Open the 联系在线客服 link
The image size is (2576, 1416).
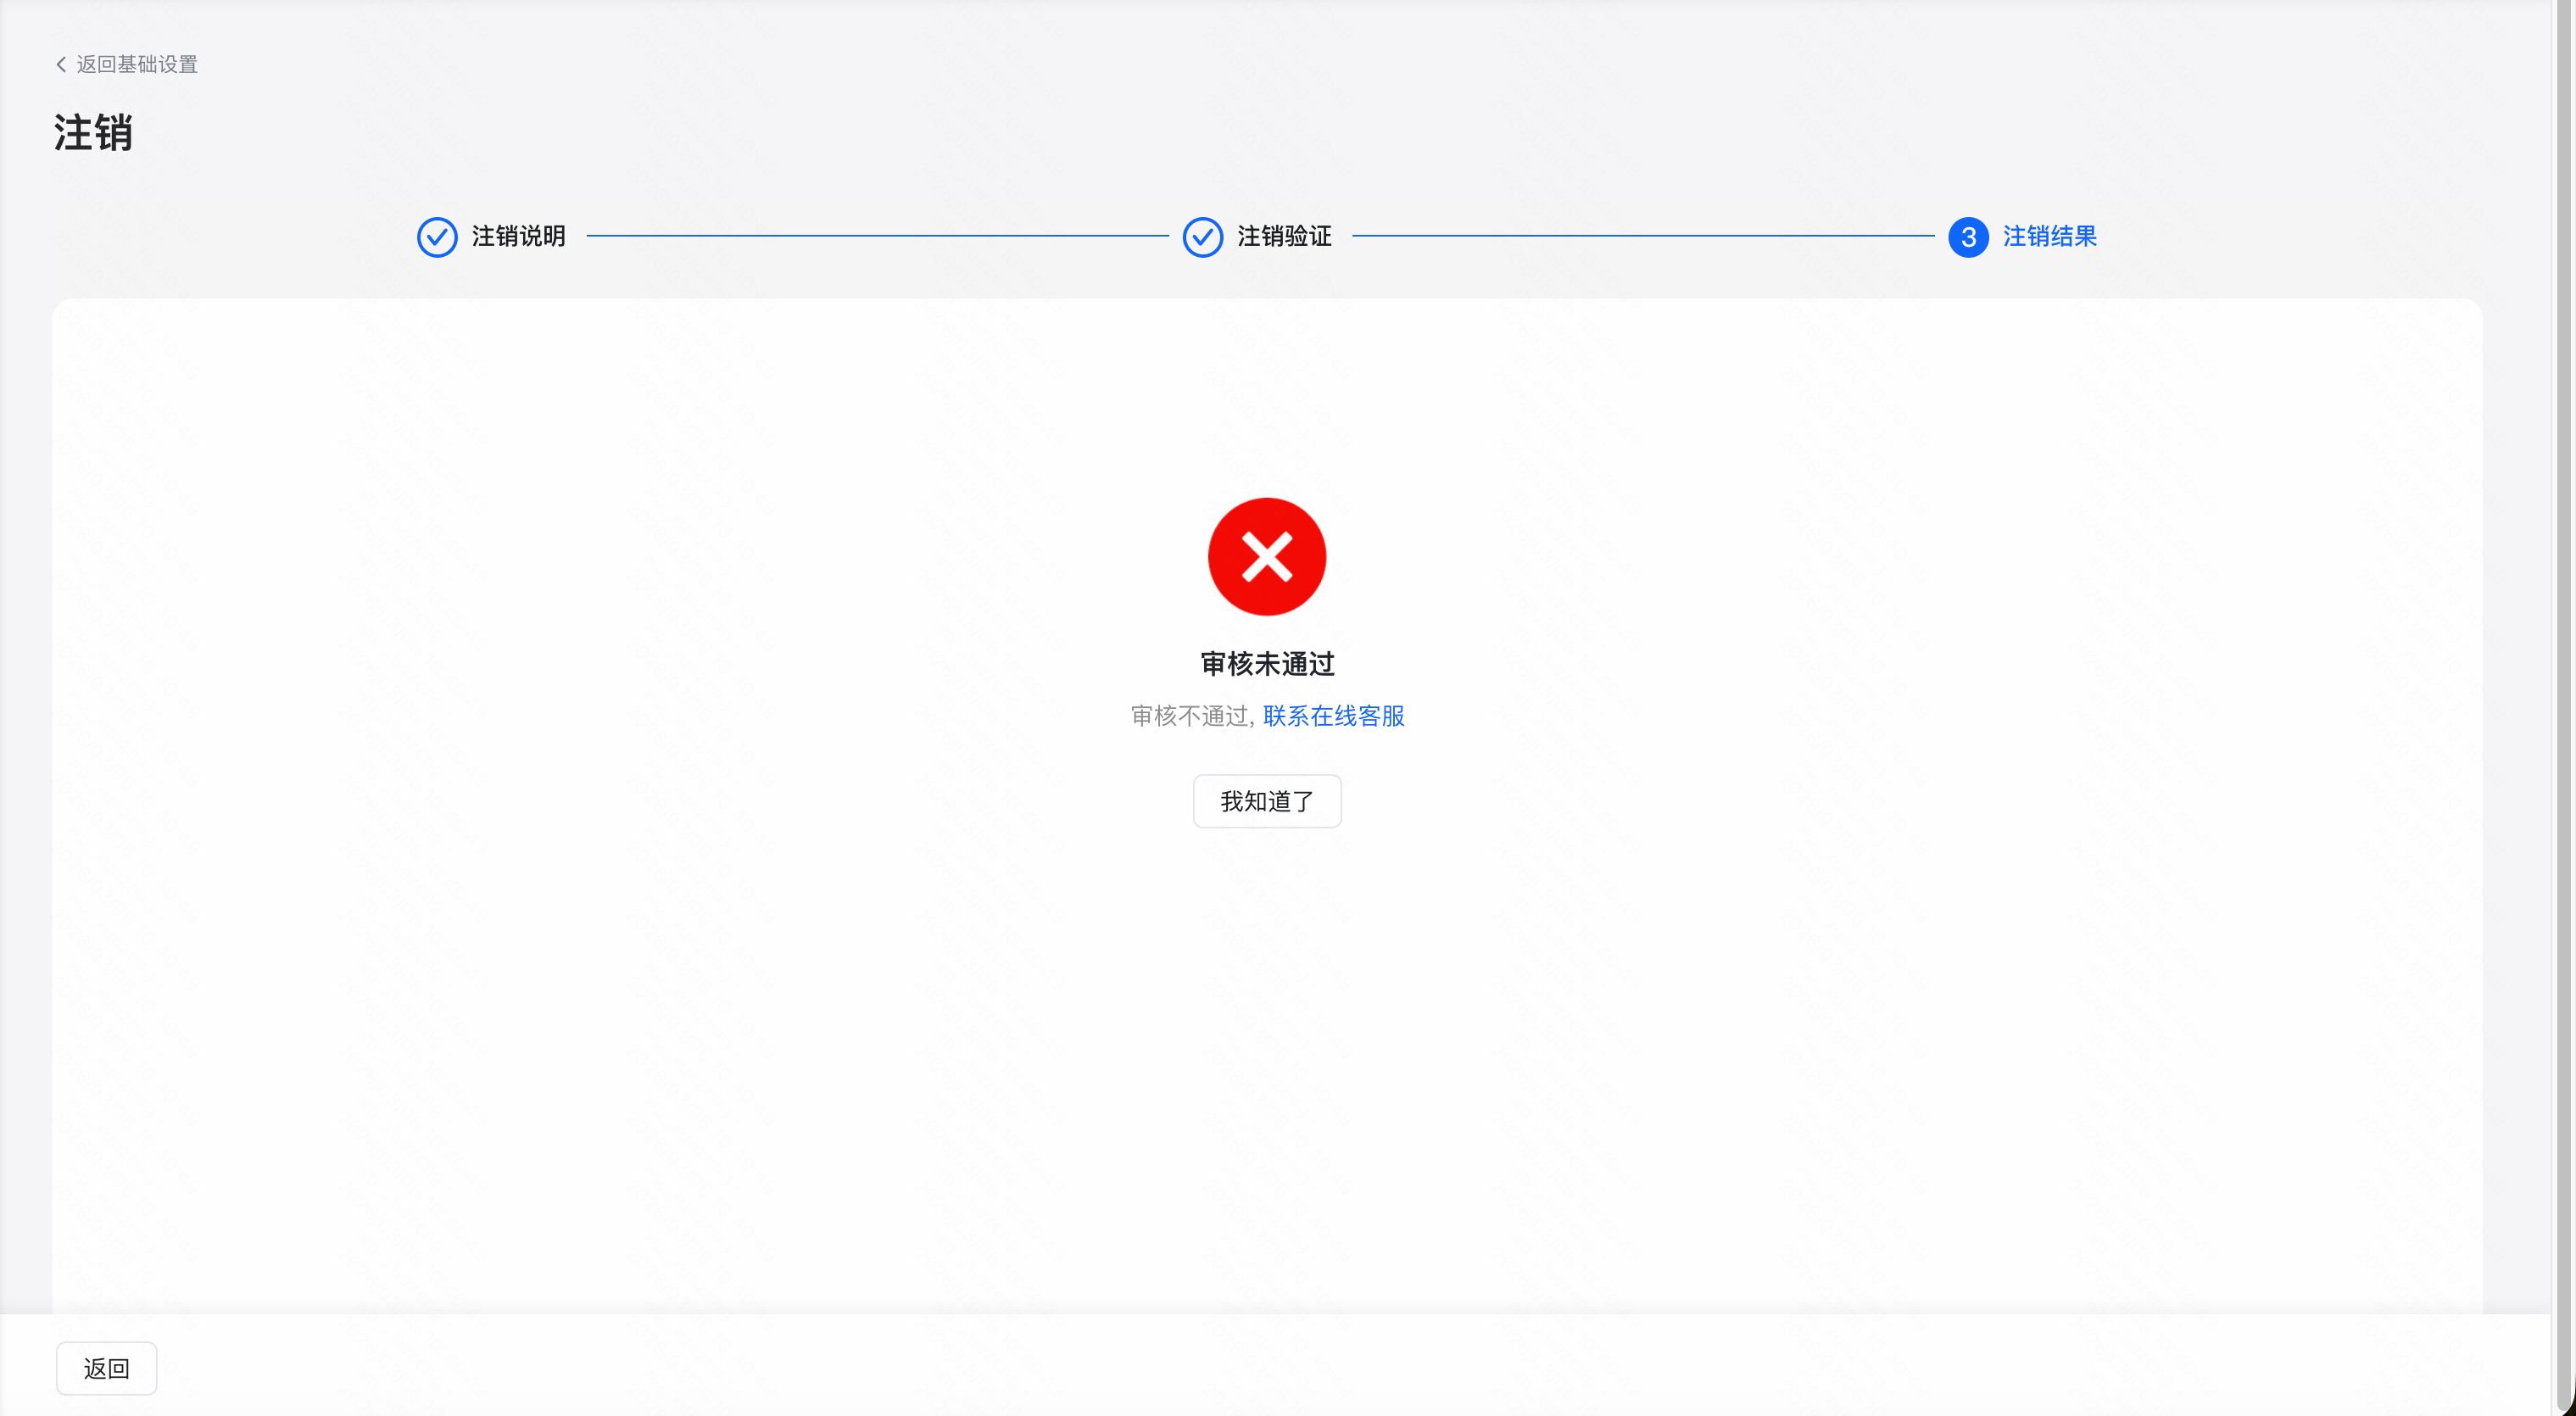pyautogui.click(x=1333, y=716)
